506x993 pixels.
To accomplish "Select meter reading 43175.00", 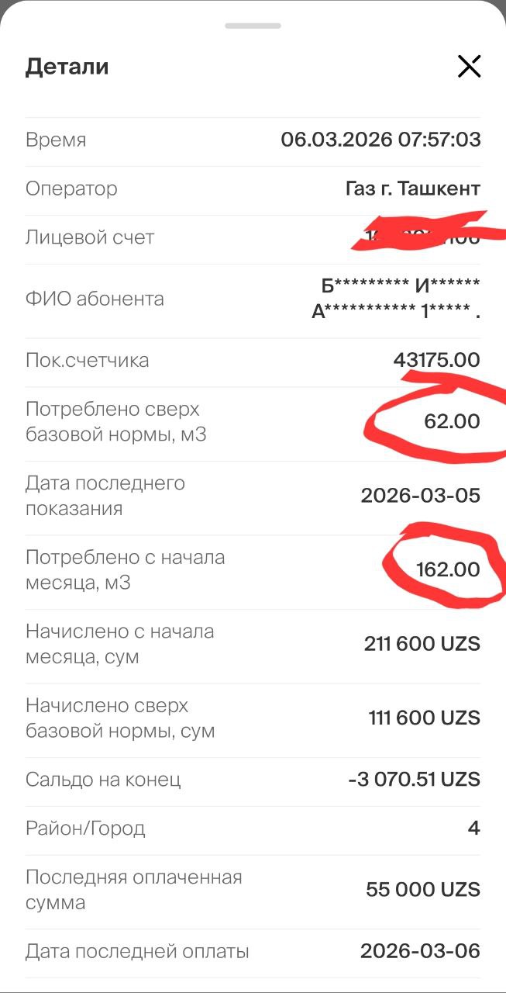I will pyautogui.click(x=437, y=360).
